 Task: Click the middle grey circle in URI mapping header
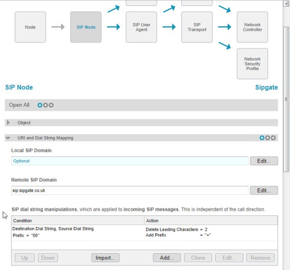coord(268,138)
